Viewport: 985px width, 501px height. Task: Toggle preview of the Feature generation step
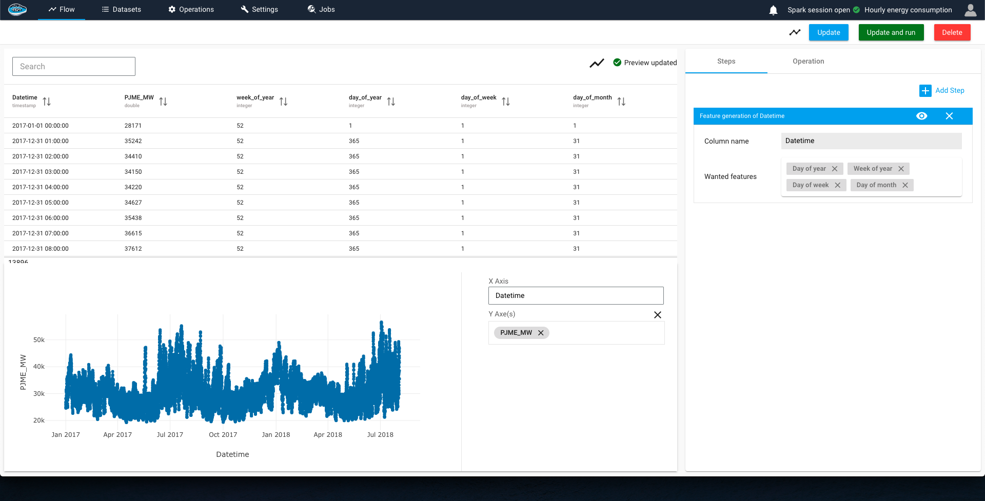tap(922, 116)
